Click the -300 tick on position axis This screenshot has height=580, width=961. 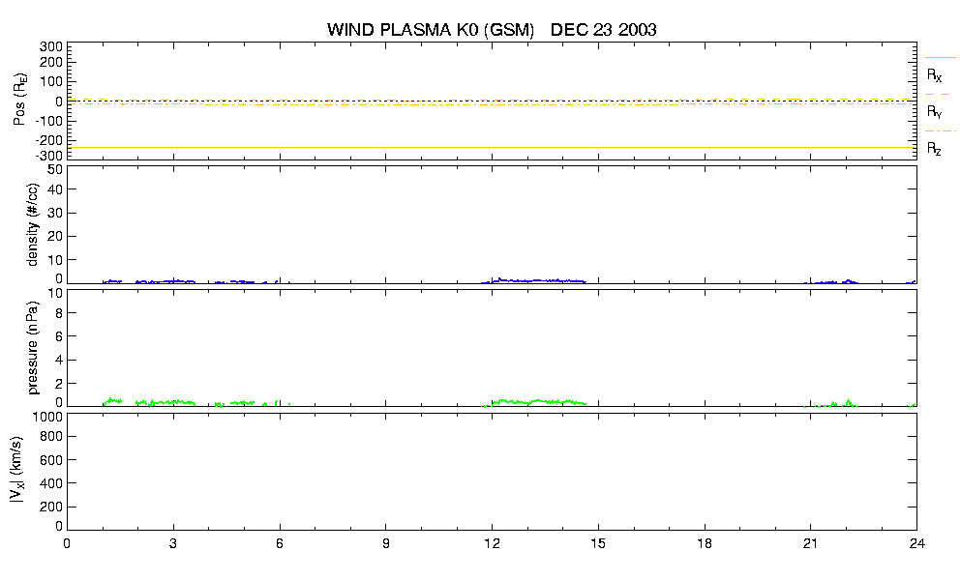[x=47, y=156]
